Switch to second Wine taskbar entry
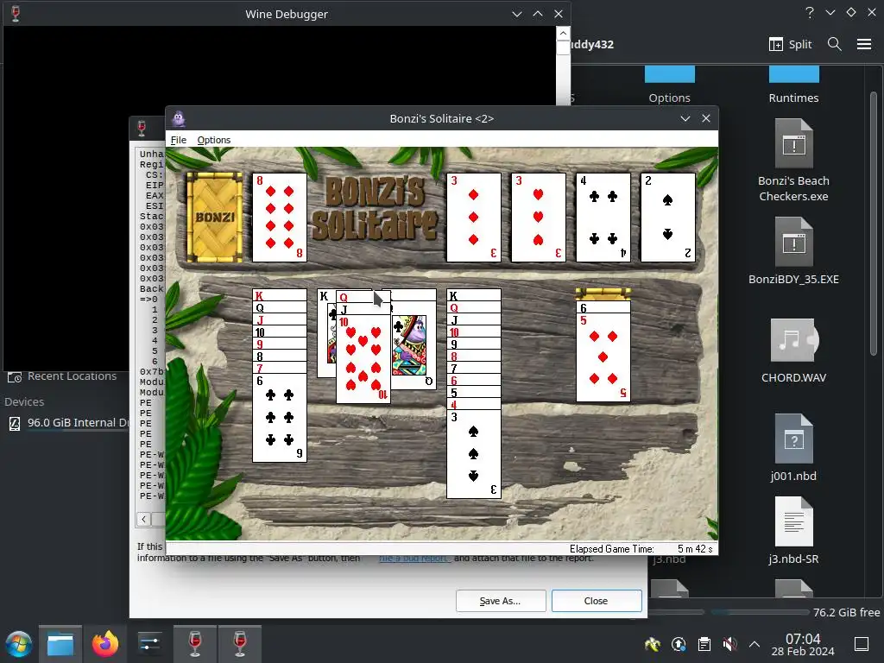884x663 pixels. (x=240, y=644)
